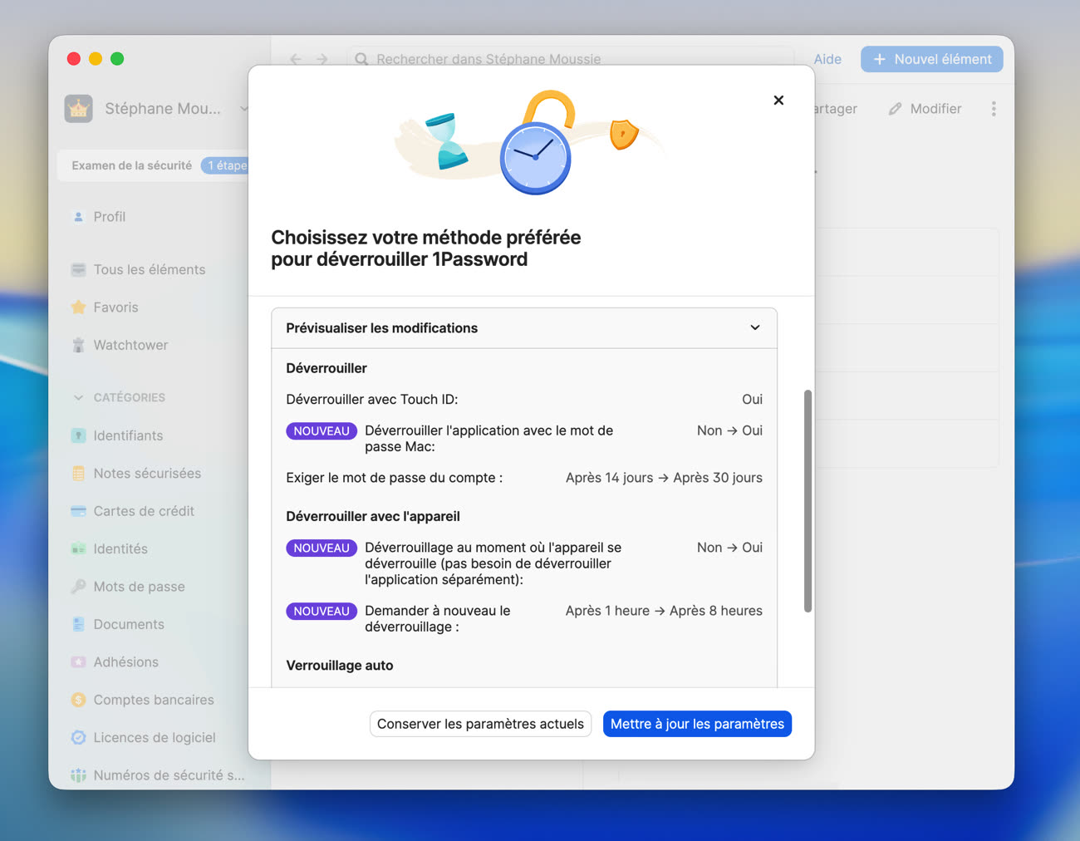Select the Favoris star icon
The width and height of the screenshot is (1080, 841).
click(x=79, y=307)
